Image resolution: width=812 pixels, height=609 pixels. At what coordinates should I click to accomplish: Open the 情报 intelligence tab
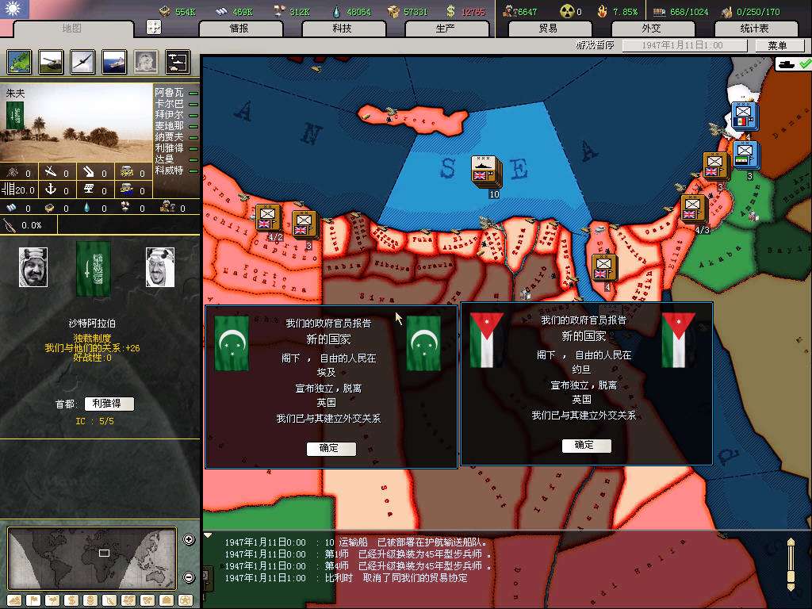point(239,28)
